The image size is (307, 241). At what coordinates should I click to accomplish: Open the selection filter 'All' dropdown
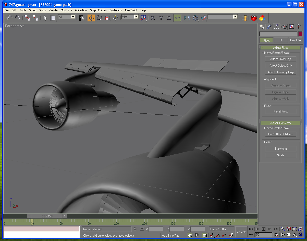[x=73, y=17]
